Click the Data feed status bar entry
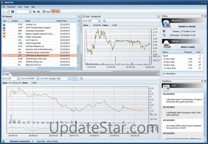This screenshot has height=144, width=208. click(x=41, y=141)
